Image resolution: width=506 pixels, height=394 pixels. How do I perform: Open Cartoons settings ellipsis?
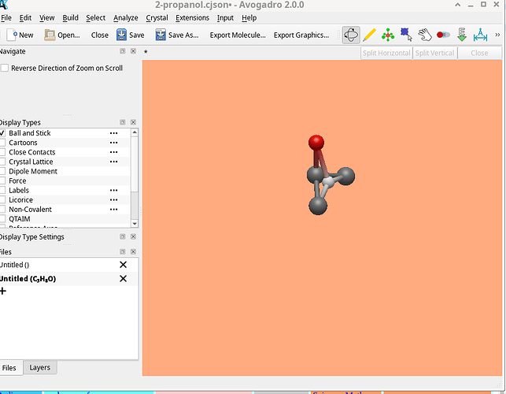[x=113, y=143]
